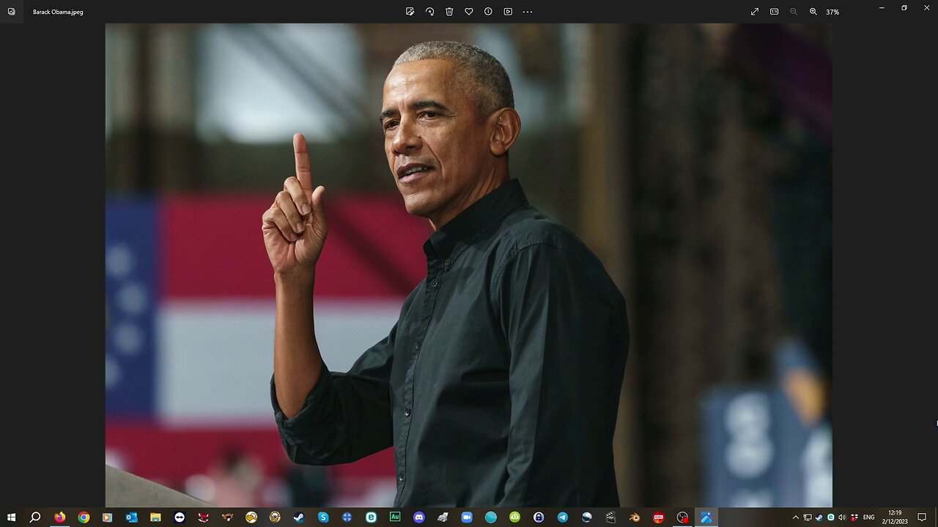Open Outlook from taskbar
The width and height of the screenshot is (938, 527).
(x=131, y=517)
